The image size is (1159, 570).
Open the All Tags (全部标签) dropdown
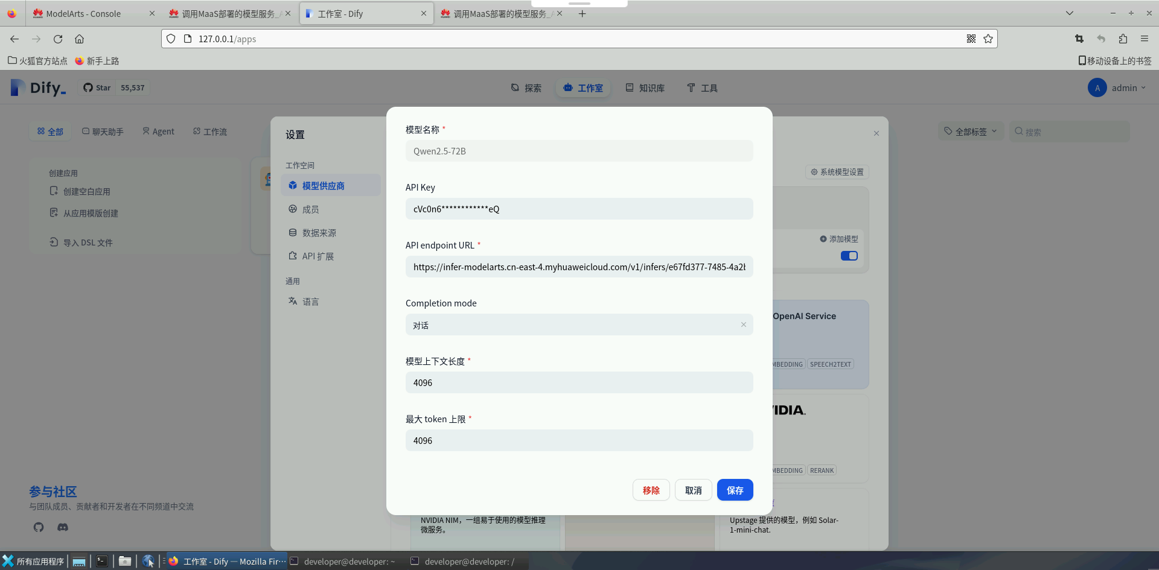click(x=971, y=131)
